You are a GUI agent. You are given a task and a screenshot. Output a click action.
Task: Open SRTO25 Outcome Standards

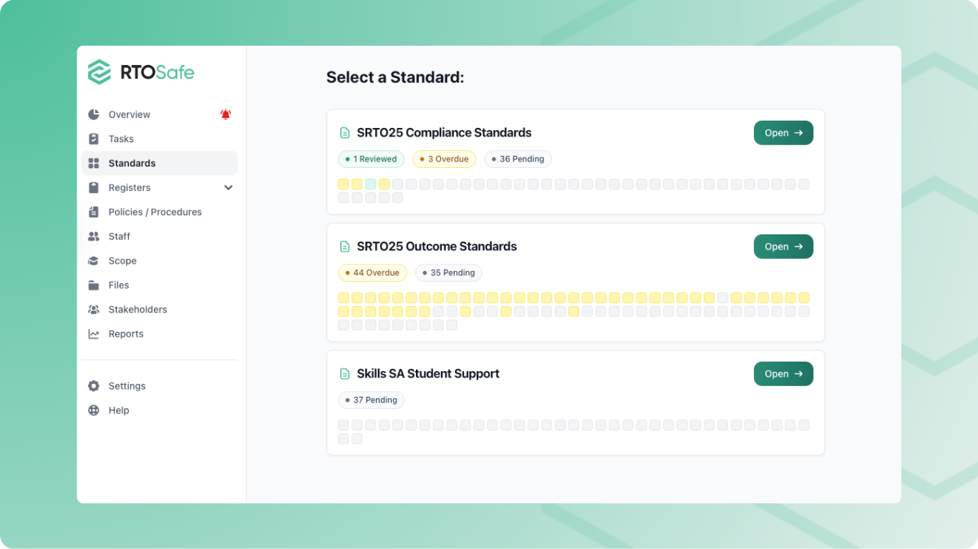click(783, 247)
